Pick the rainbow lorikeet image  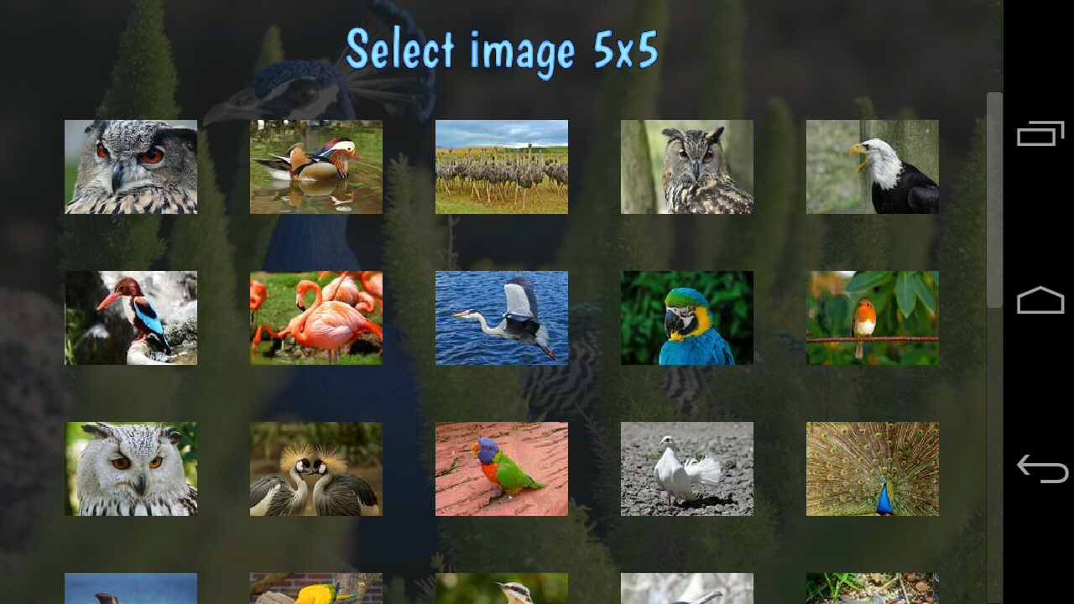coord(502,469)
